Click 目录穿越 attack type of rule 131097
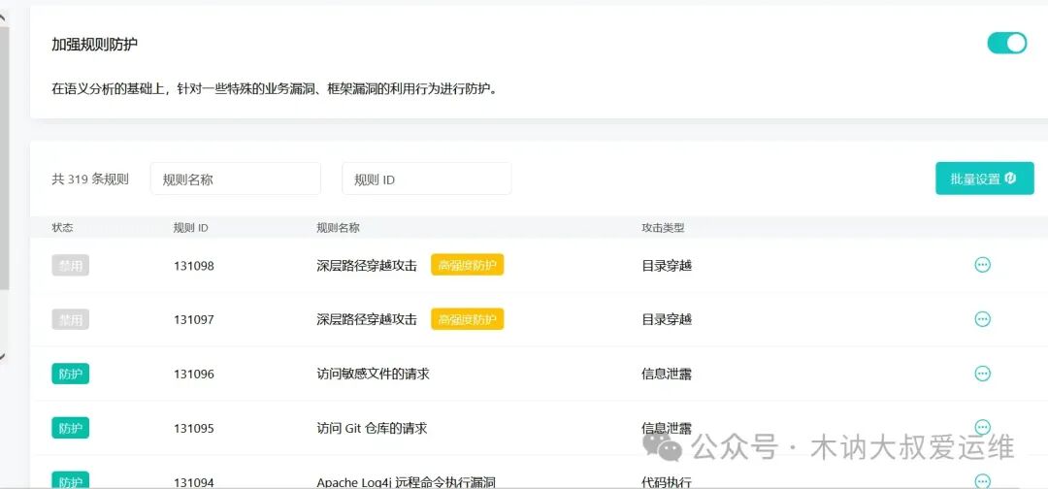Viewport: 1048px width, 489px height. coord(667,320)
